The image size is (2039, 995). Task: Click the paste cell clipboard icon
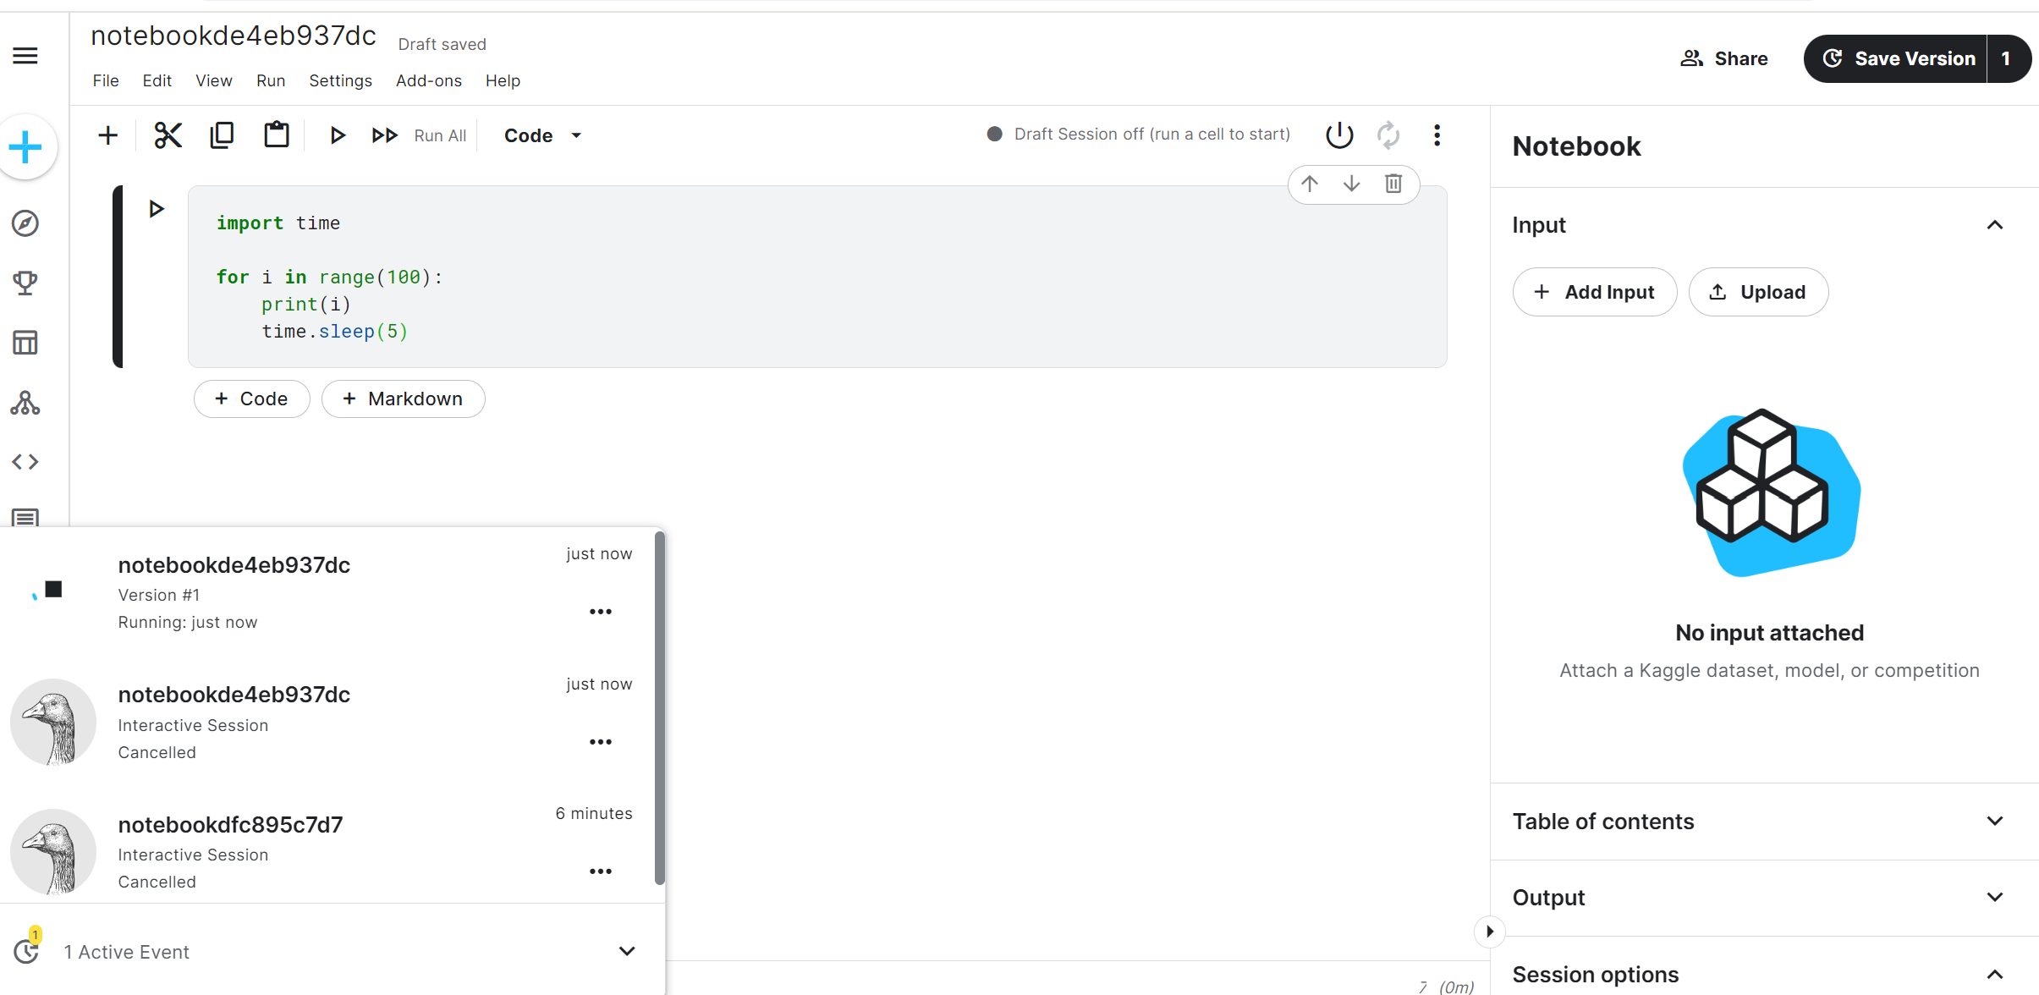coord(277,135)
